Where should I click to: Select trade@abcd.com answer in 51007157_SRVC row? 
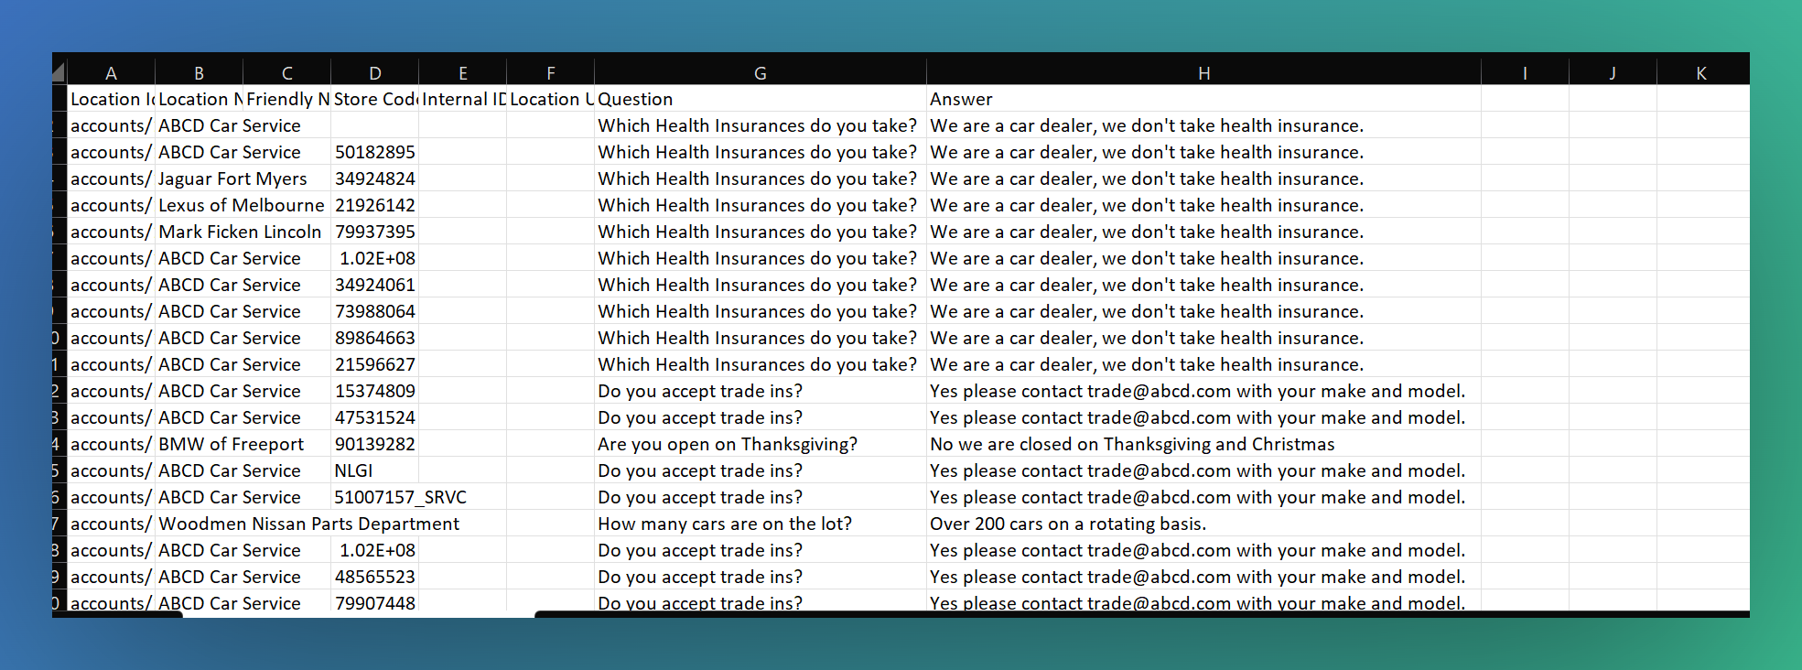1203,497
